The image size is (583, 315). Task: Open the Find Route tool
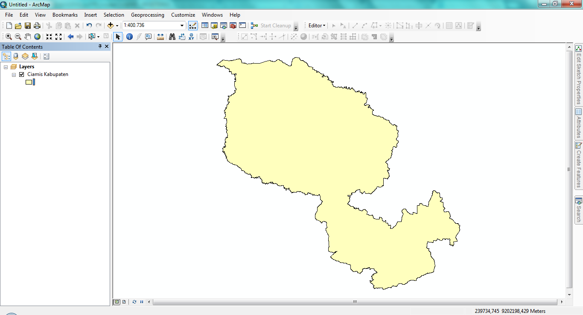tap(182, 37)
